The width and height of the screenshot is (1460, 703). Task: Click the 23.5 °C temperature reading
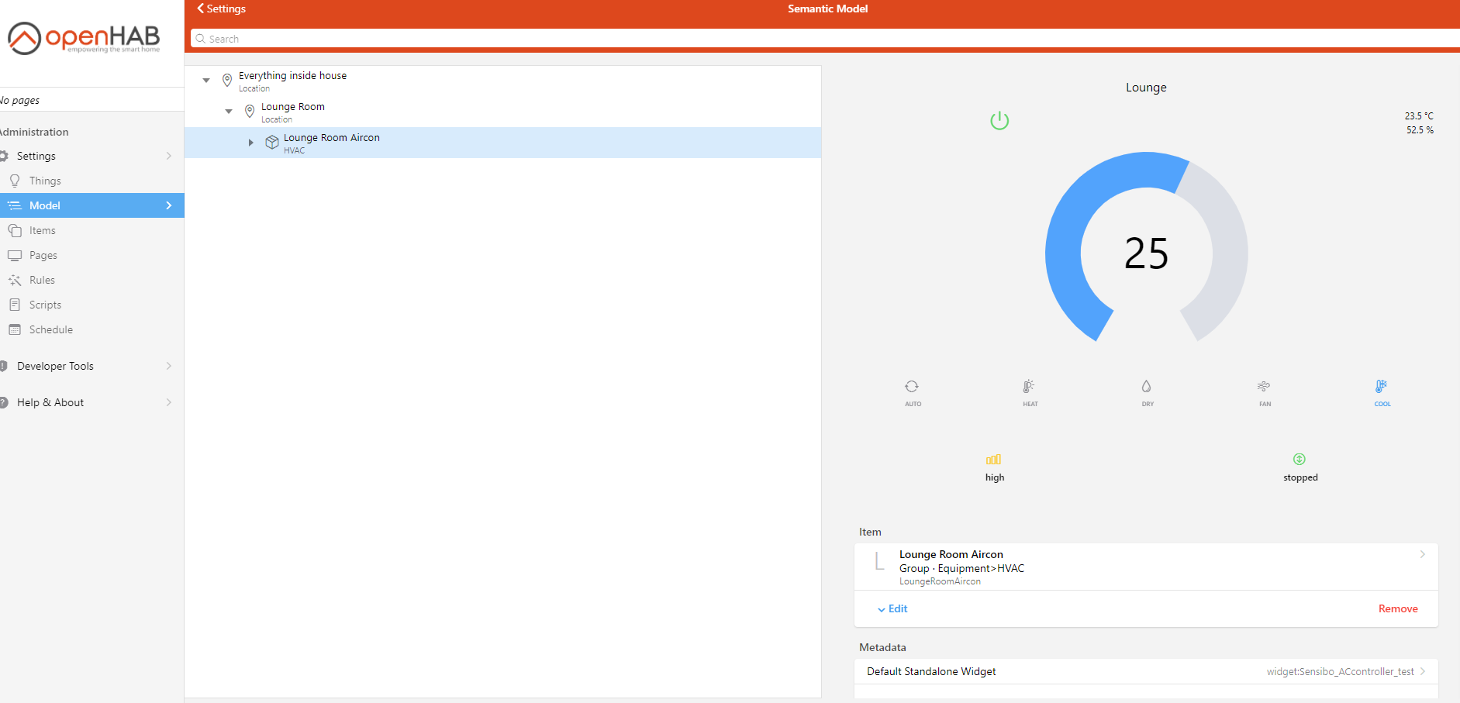point(1419,116)
